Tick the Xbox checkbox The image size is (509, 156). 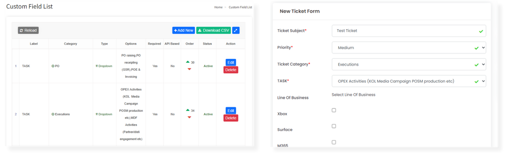(334, 110)
